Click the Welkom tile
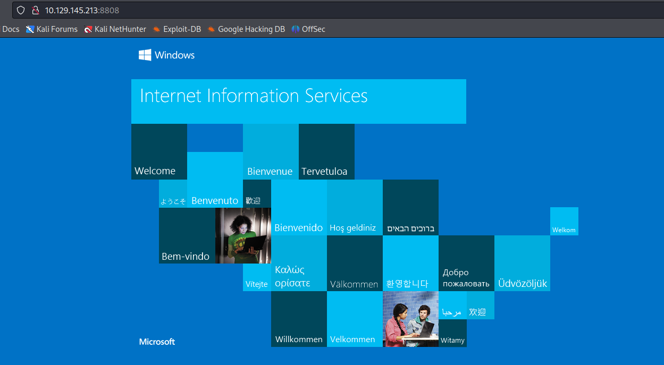The width and height of the screenshot is (664, 365). (x=564, y=221)
